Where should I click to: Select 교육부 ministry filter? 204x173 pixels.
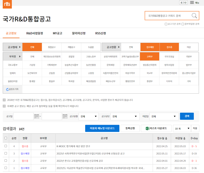pos(150,56)
